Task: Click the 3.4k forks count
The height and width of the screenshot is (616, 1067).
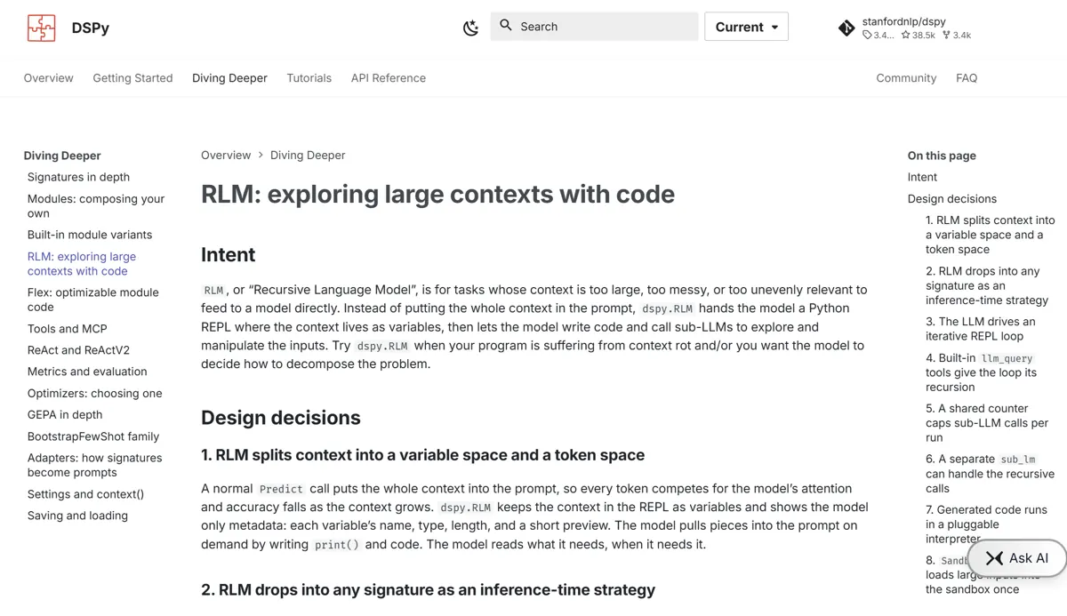Action: coord(957,36)
